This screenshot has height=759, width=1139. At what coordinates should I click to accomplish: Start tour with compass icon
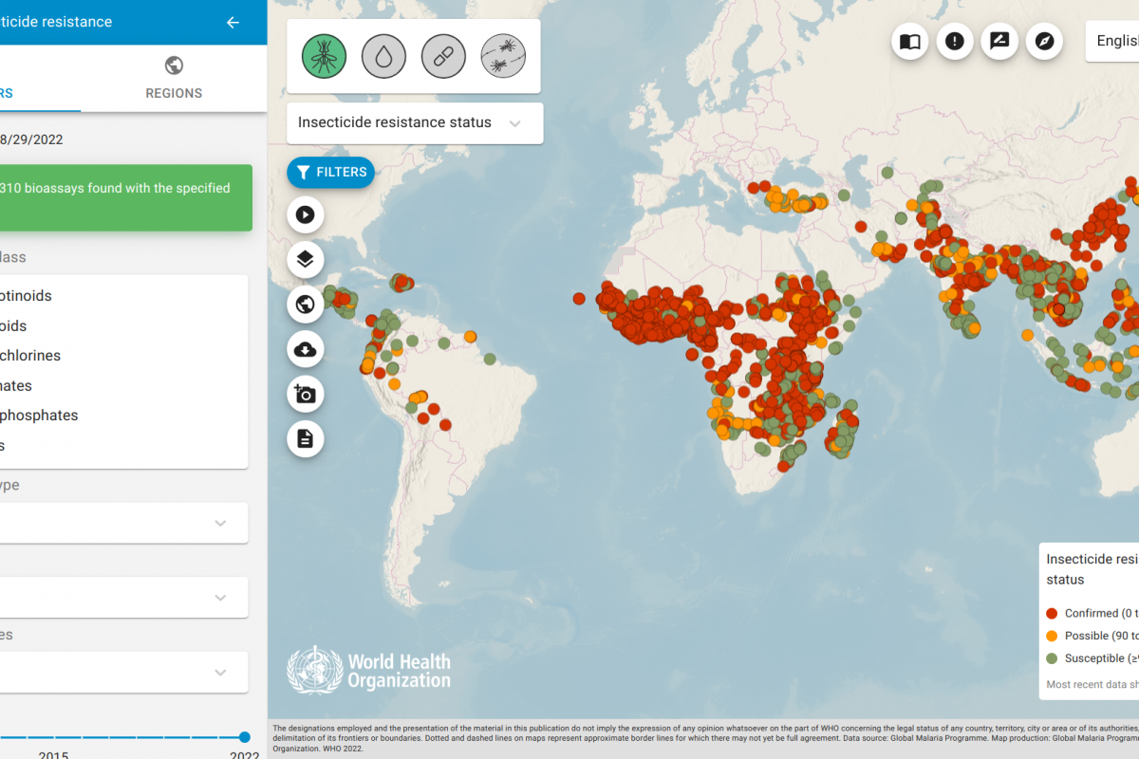coord(1044,41)
